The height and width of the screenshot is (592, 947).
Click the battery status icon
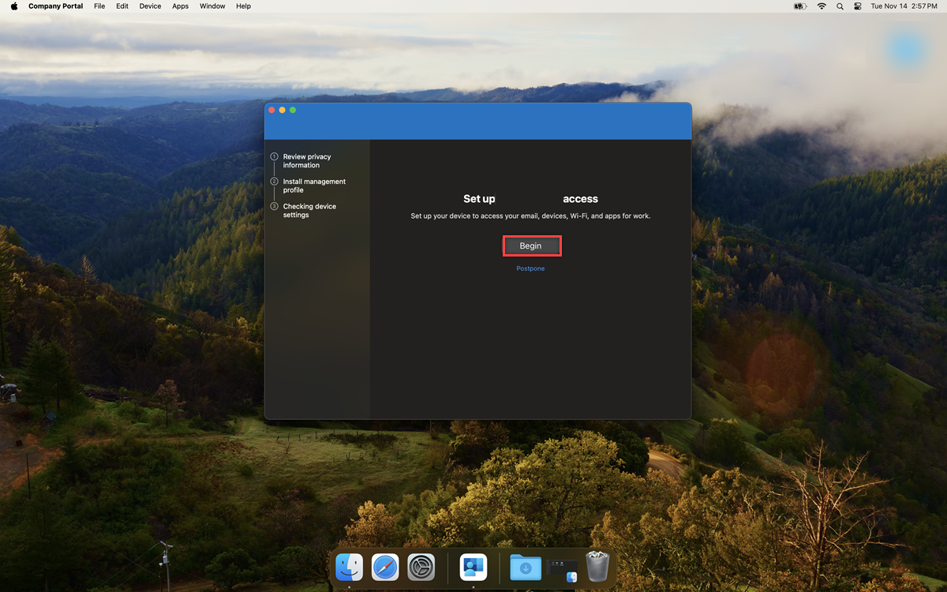(x=799, y=6)
